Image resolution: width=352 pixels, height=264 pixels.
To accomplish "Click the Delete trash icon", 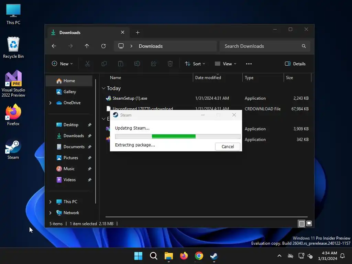I will tap(170, 64).
